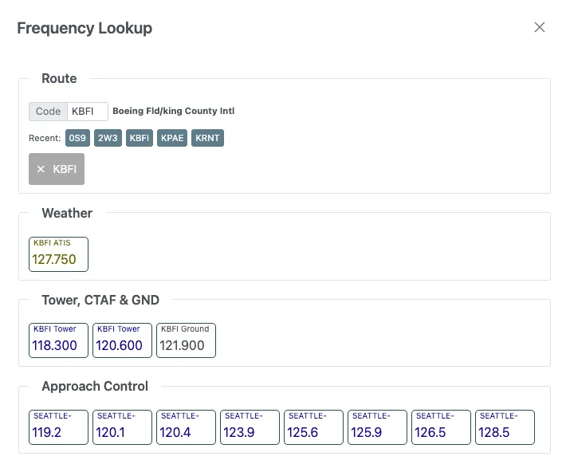The image size is (562, 468).
Task: Remove KBFI from the route
Action: click(x=57, y=169)
